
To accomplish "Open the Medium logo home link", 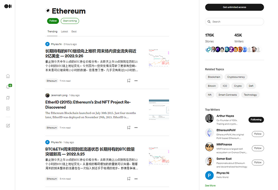I will (x=8, y=6).
